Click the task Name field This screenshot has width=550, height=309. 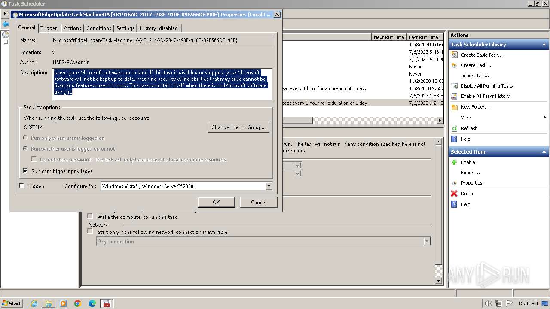[x=162, y=40]
